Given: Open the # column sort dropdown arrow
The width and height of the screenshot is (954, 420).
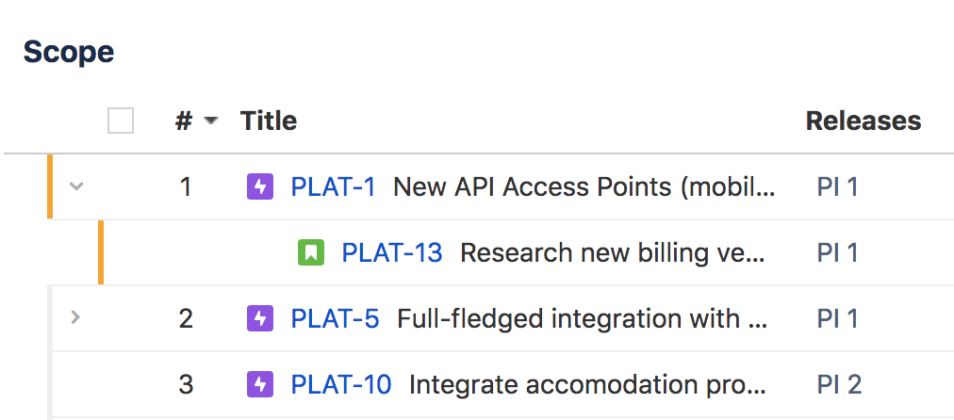Looking at the screenshot, I should [210, 121].
